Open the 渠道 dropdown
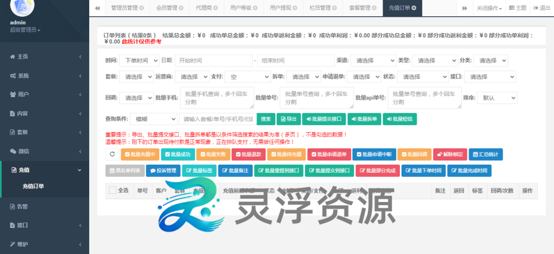554x254 pixels. pyautogui.click(x=373, y=61)
